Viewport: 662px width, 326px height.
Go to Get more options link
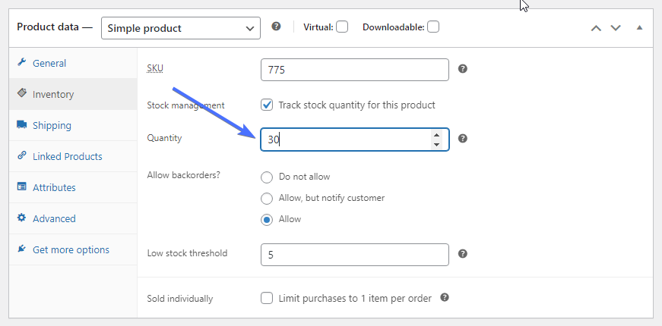(71, 250)
